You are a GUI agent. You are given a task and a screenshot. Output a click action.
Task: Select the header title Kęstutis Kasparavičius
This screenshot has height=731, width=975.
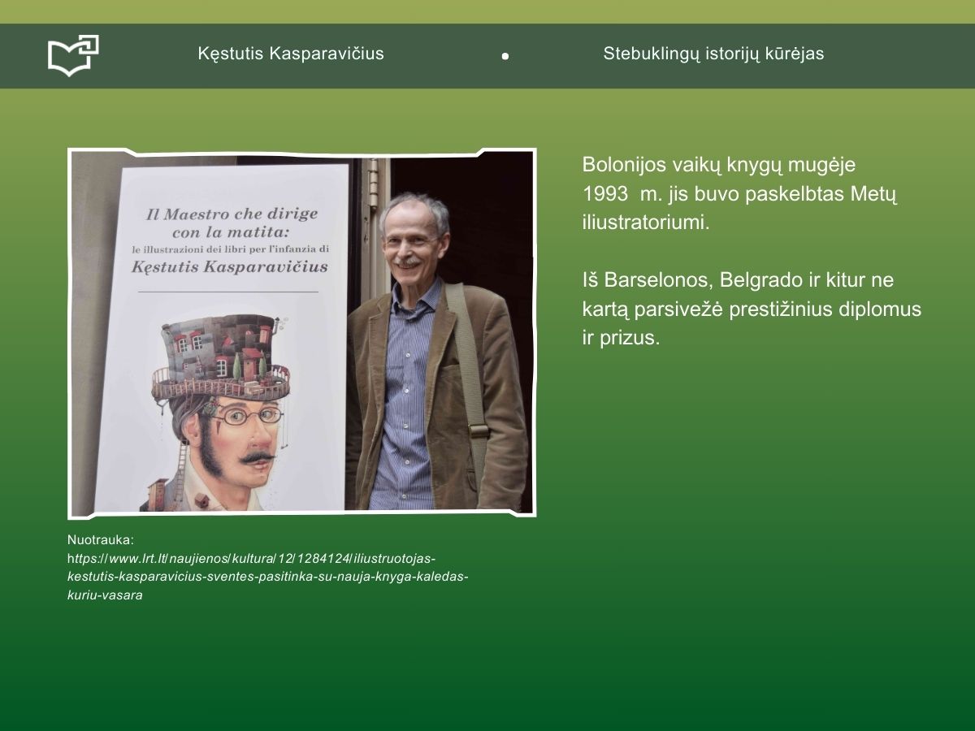(x=291, y=54)
